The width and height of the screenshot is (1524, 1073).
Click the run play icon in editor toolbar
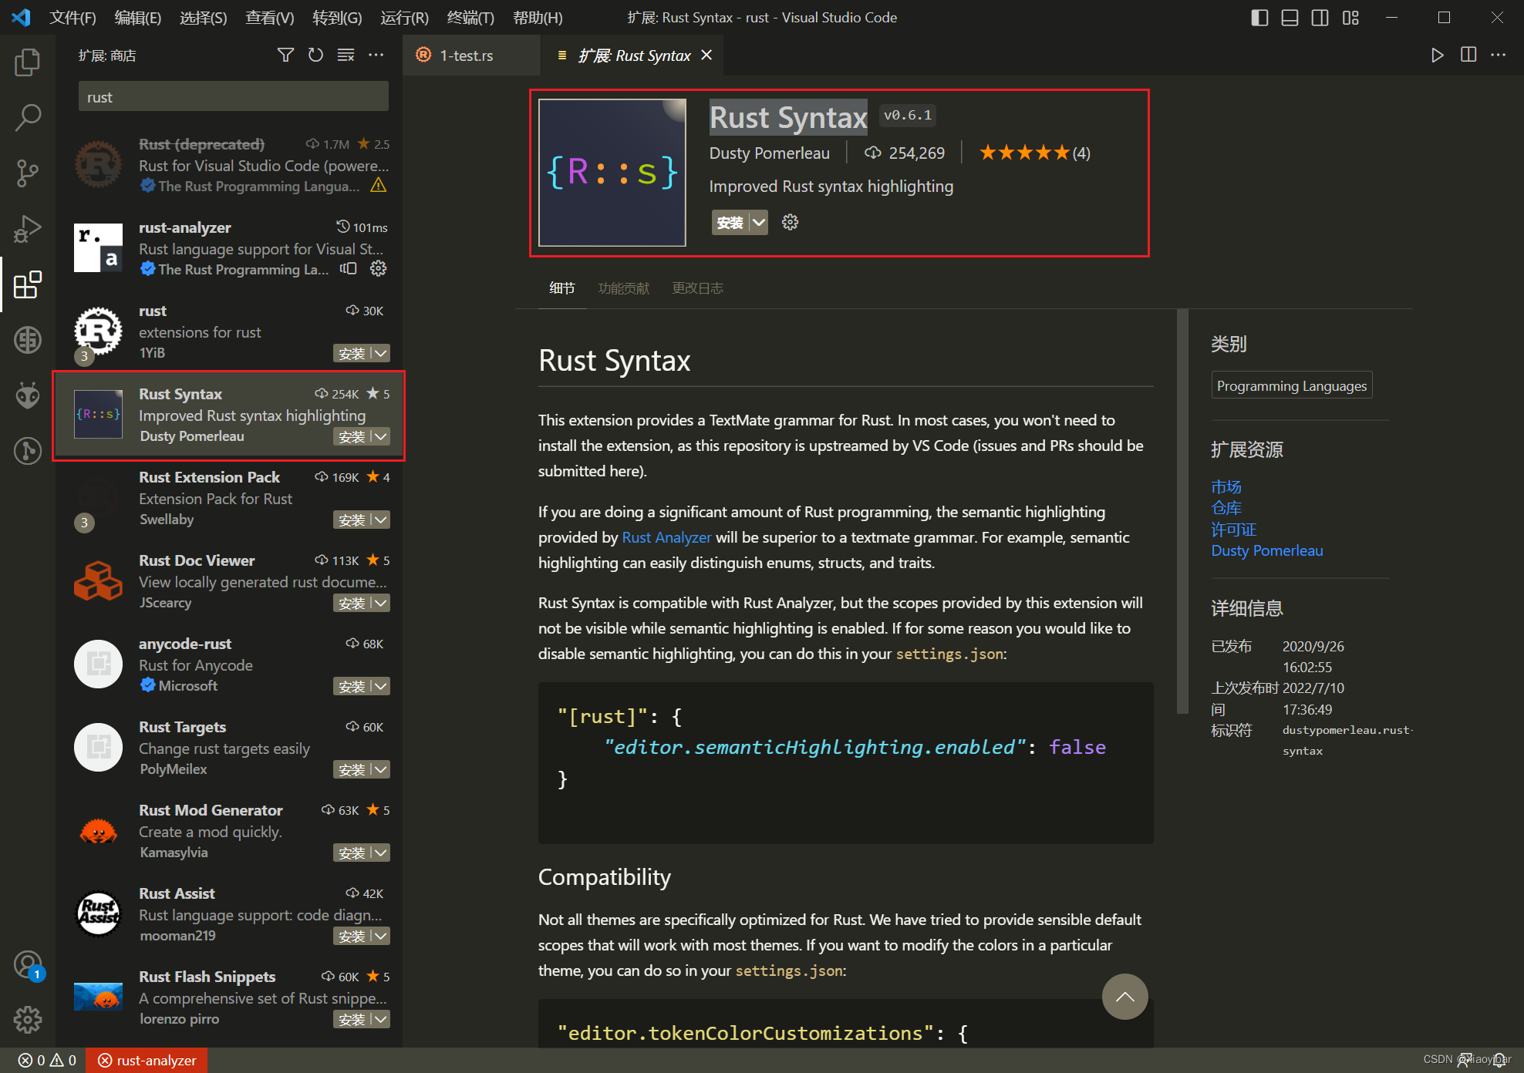1438,55
